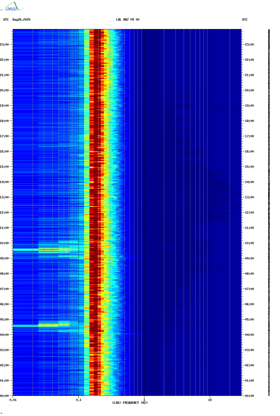Click the 13:00 label on the right time axis

coord(250,197)
